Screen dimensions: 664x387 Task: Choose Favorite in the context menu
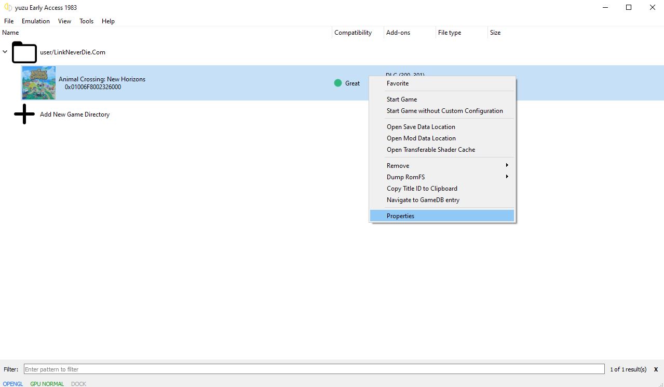click(x=442, y=83)
